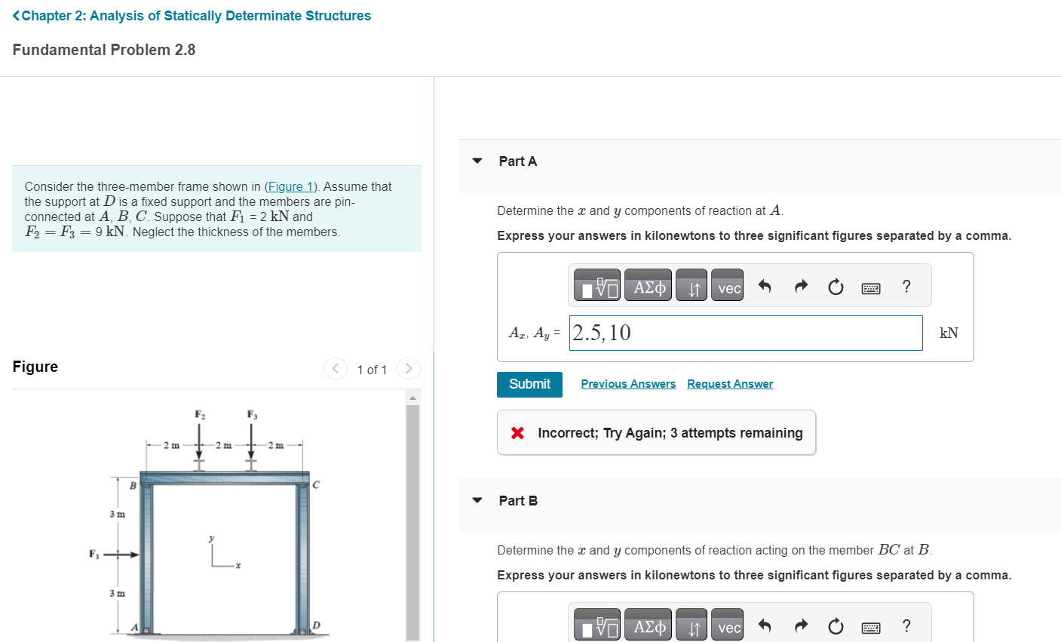This screenshot has width=1061, height=642.
Task: Redo the entry using the redo arrow
Action: pos(800,285)
